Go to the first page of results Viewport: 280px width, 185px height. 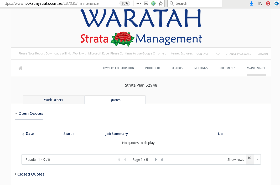tap(119, 159)
